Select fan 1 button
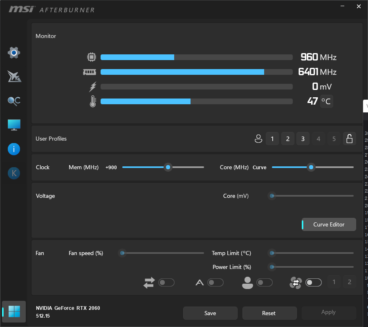This screenshot has height=327, width=368. [x=334, y=282]
